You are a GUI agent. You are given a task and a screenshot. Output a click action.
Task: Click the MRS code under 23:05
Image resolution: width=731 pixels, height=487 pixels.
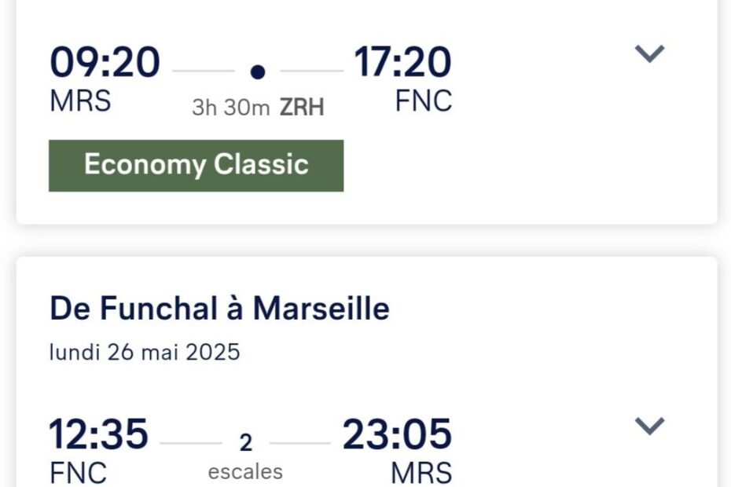click(422, 474)
